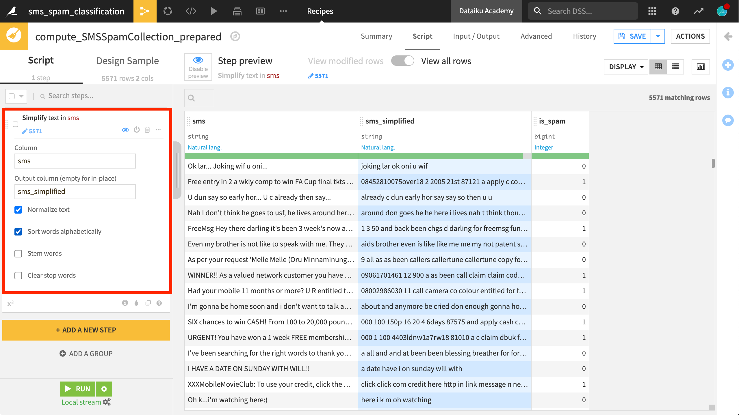
Task: Click the run settings gear icon
Action: (x=104, y=389)
